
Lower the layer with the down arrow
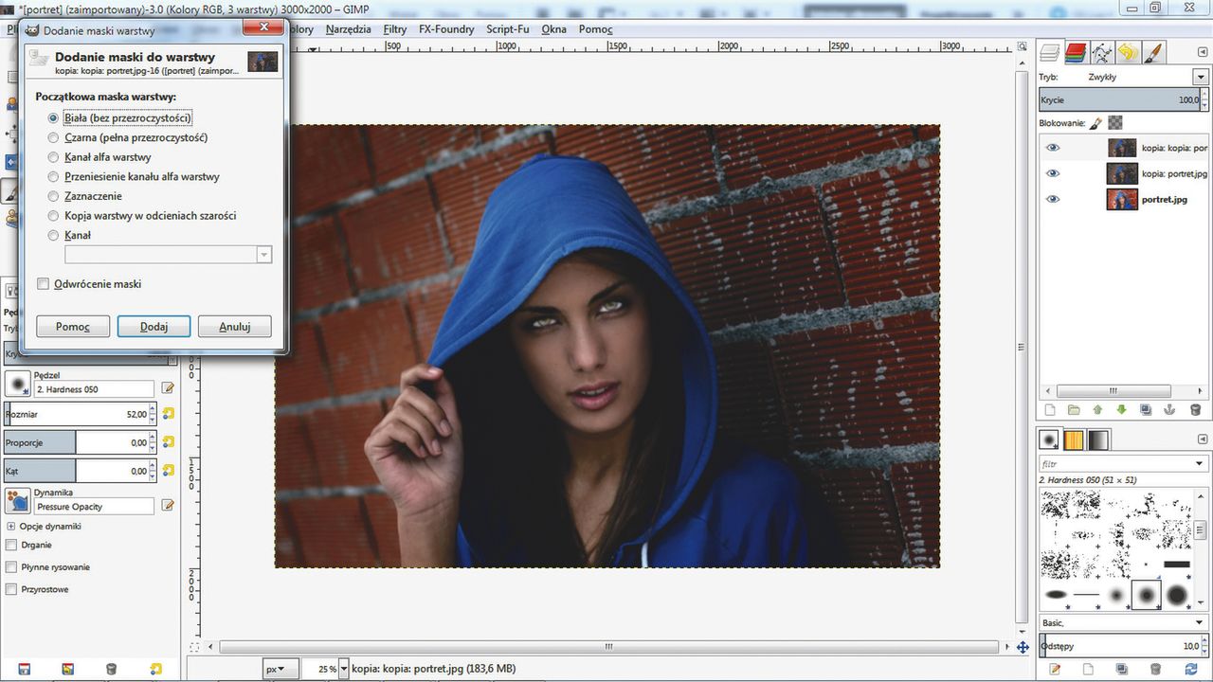pyautogui.click(x=1122, y=410)
